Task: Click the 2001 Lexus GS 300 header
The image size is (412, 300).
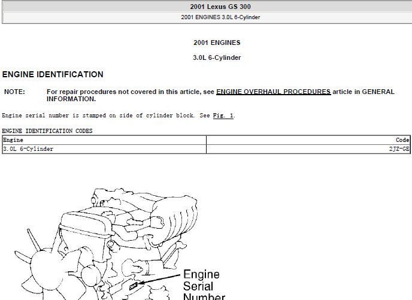Action: (220, 7)
